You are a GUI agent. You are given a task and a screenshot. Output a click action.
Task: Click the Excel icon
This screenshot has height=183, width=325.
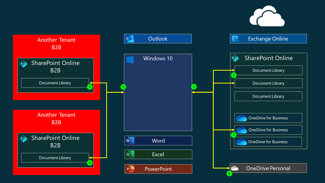coord(130,154)
